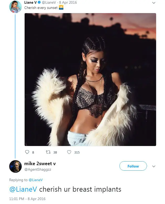
Task: Open the Liane V profile avatar
Action: click(x=15, y=7)
